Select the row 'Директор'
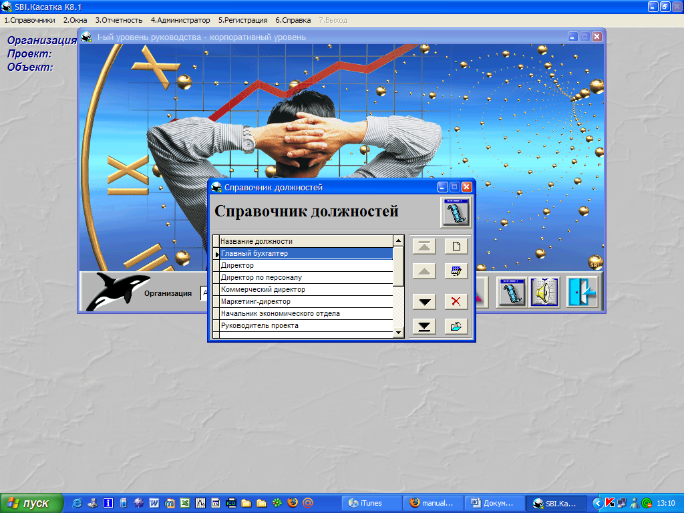 (306, 265)
